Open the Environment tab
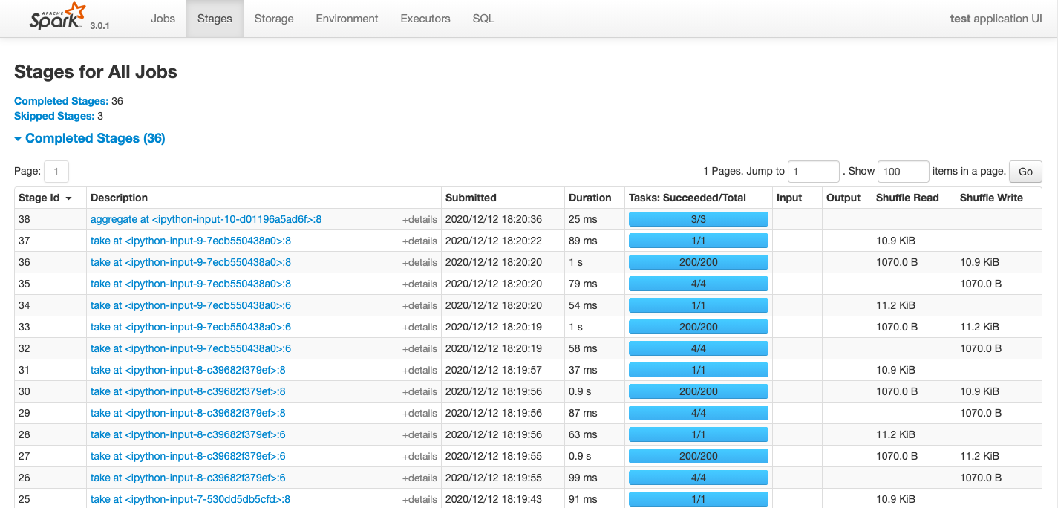 pyautogui.click(x=347, y=19)
